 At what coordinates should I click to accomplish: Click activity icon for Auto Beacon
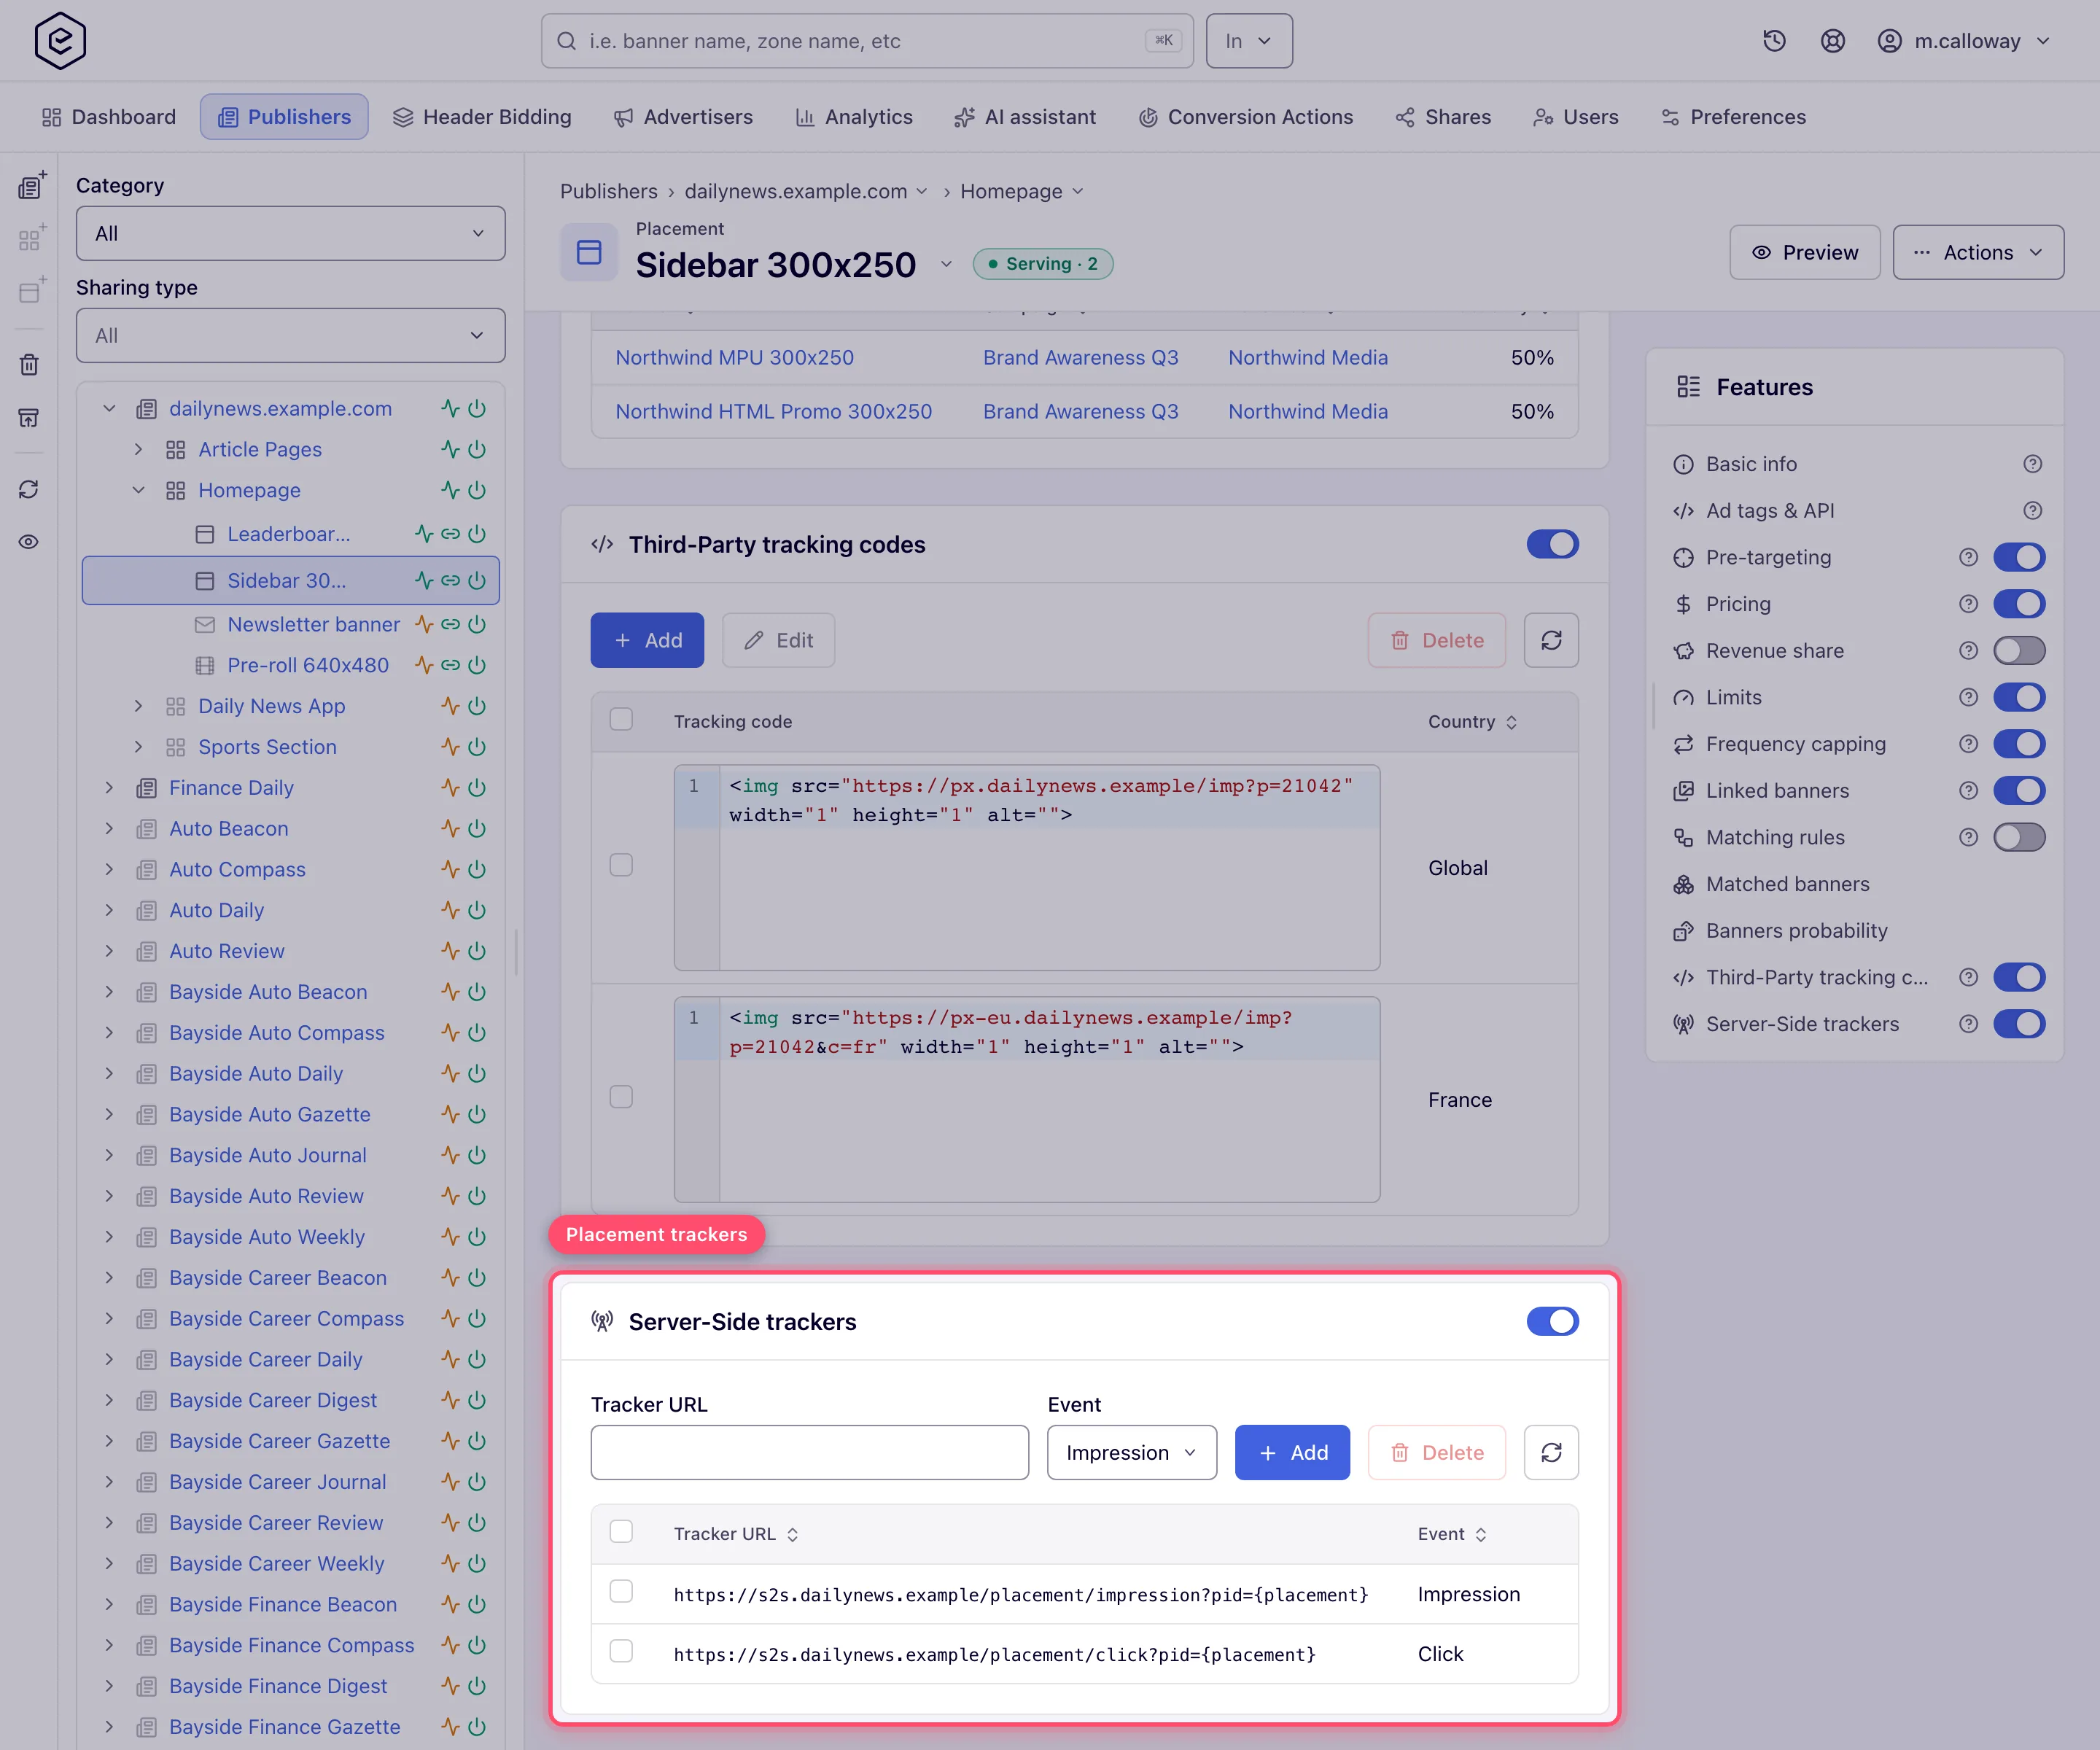451,829
